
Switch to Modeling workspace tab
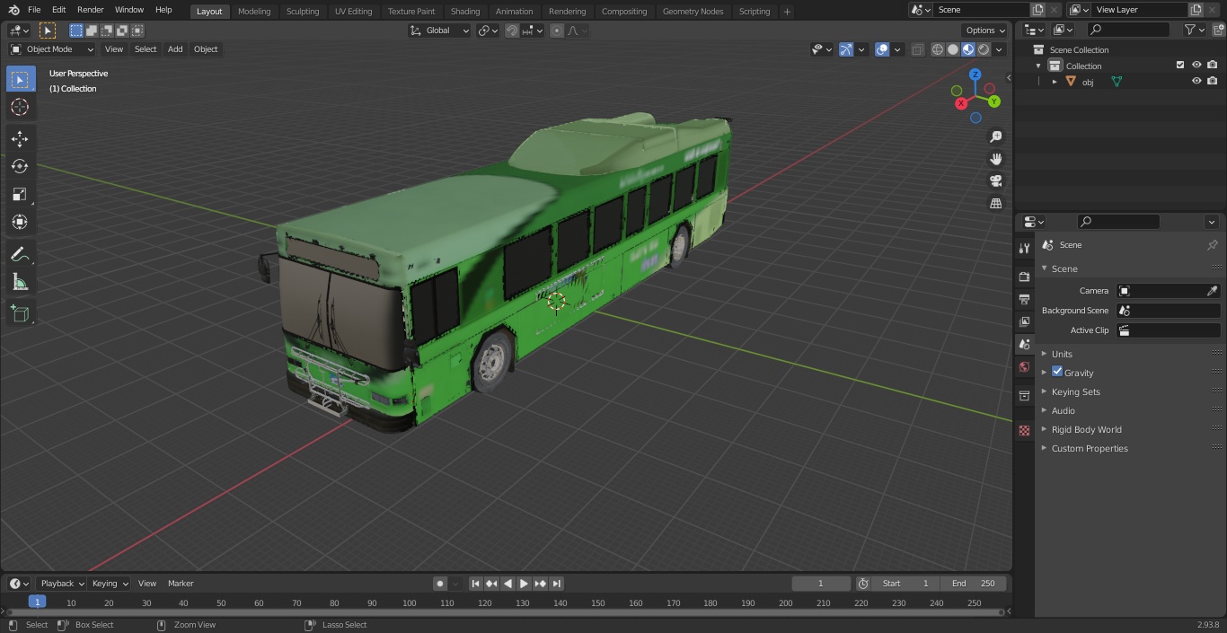254,12
